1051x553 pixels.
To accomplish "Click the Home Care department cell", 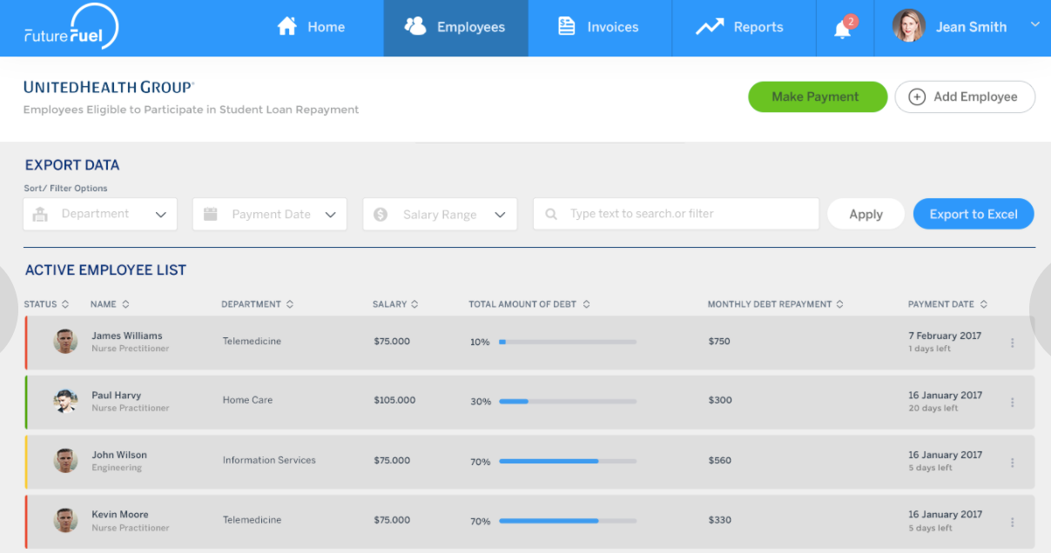I will pos(247,401).
